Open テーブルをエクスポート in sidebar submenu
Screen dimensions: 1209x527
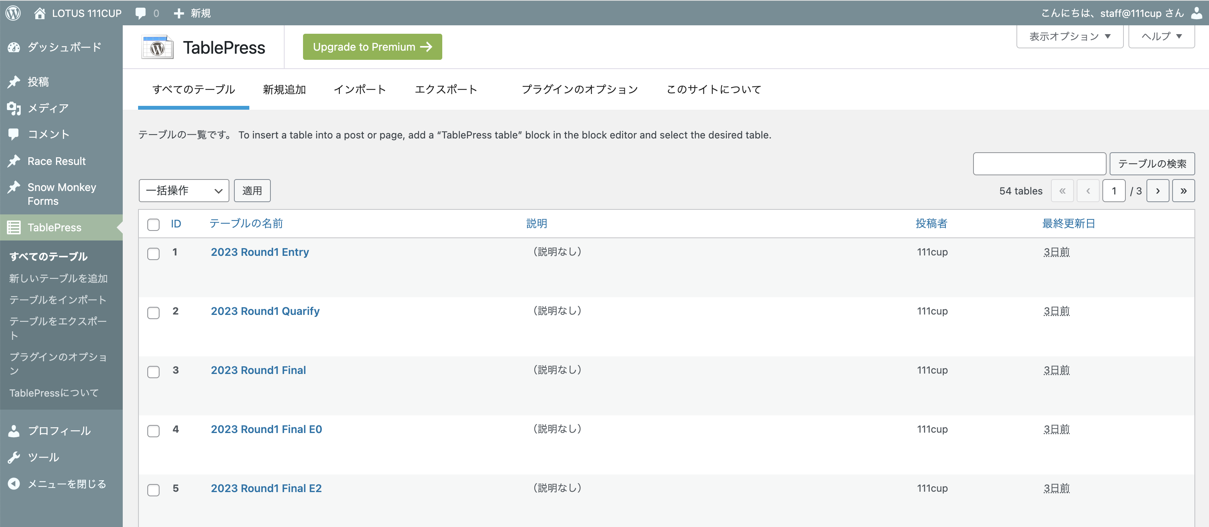coord(58,328)
